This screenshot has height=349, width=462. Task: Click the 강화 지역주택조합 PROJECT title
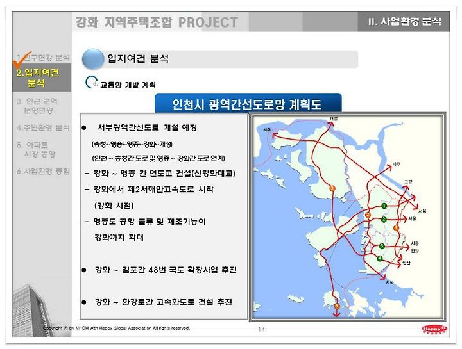157,22
